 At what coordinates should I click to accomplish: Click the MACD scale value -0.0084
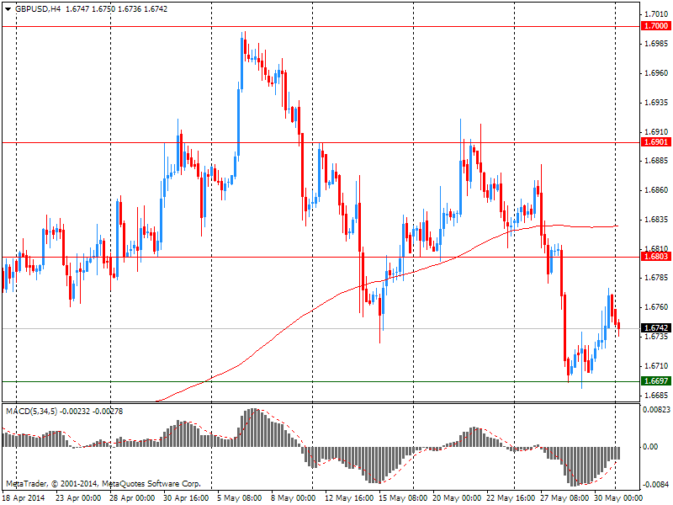point(656,485)
